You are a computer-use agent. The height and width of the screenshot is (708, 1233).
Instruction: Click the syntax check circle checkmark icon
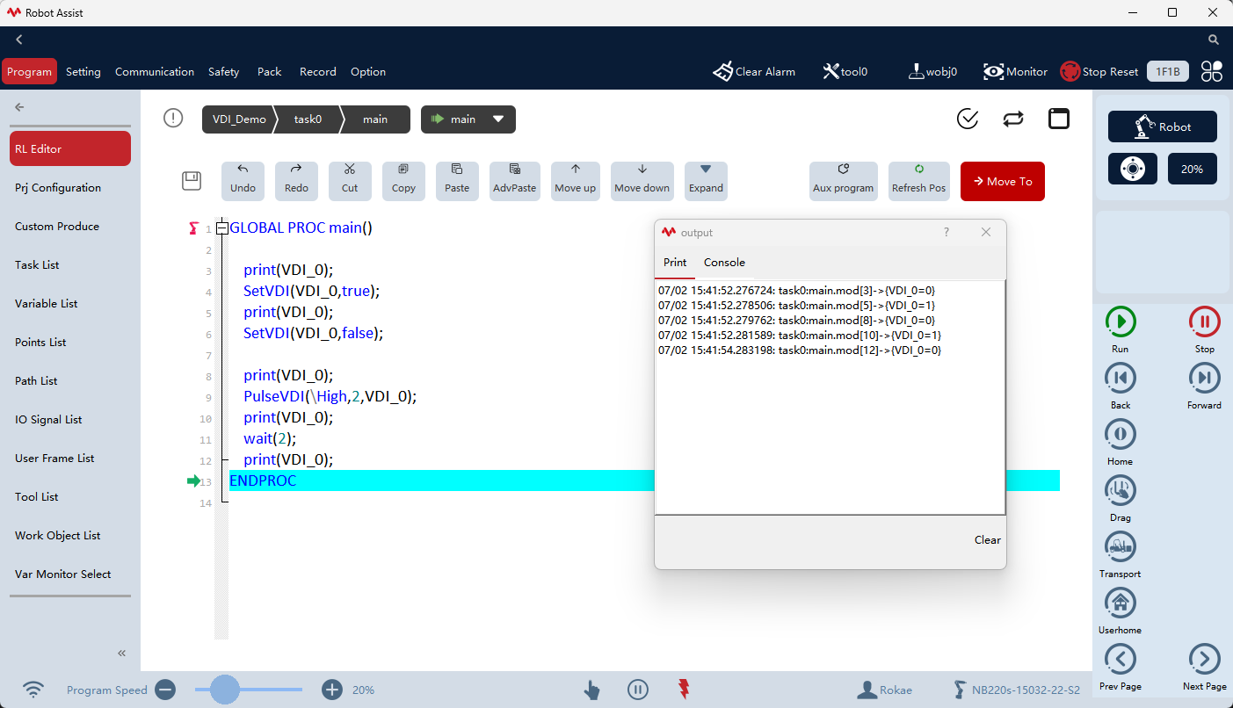[968, 119]
